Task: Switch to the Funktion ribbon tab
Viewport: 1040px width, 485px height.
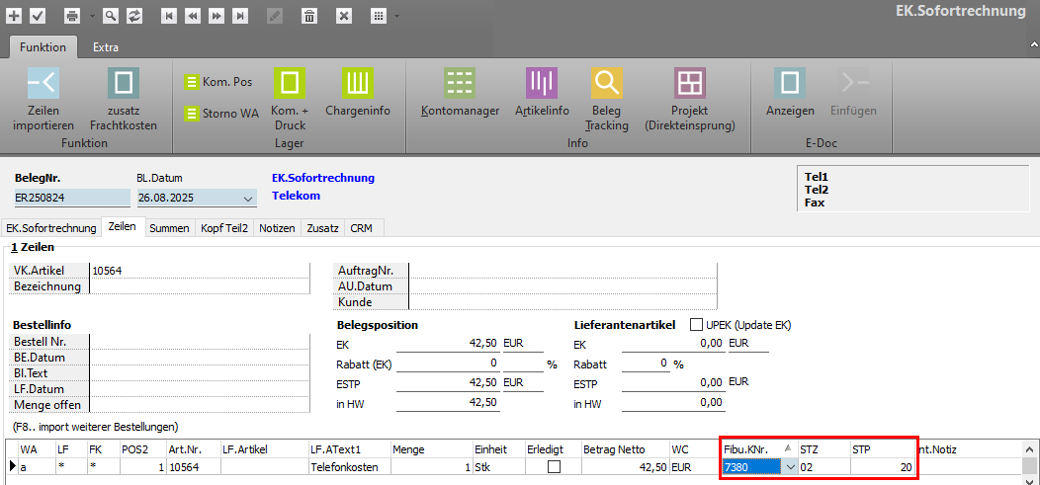Action: [43, 47]
